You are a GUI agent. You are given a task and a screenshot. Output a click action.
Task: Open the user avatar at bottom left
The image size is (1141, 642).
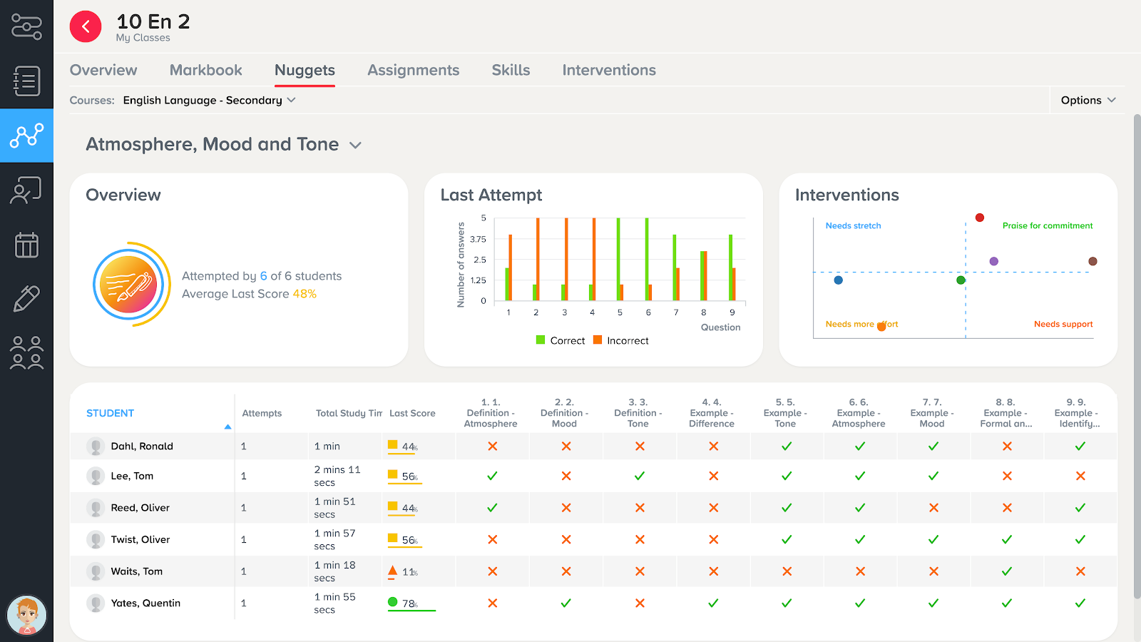(x=26, y=615)
